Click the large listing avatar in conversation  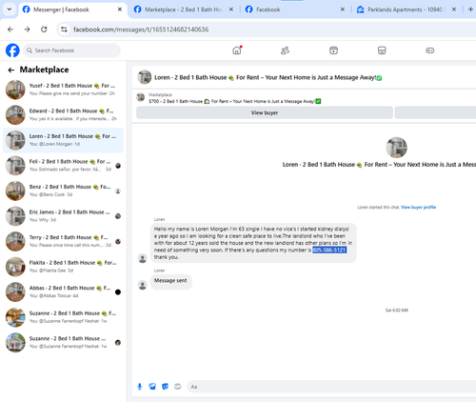point(396,148)
